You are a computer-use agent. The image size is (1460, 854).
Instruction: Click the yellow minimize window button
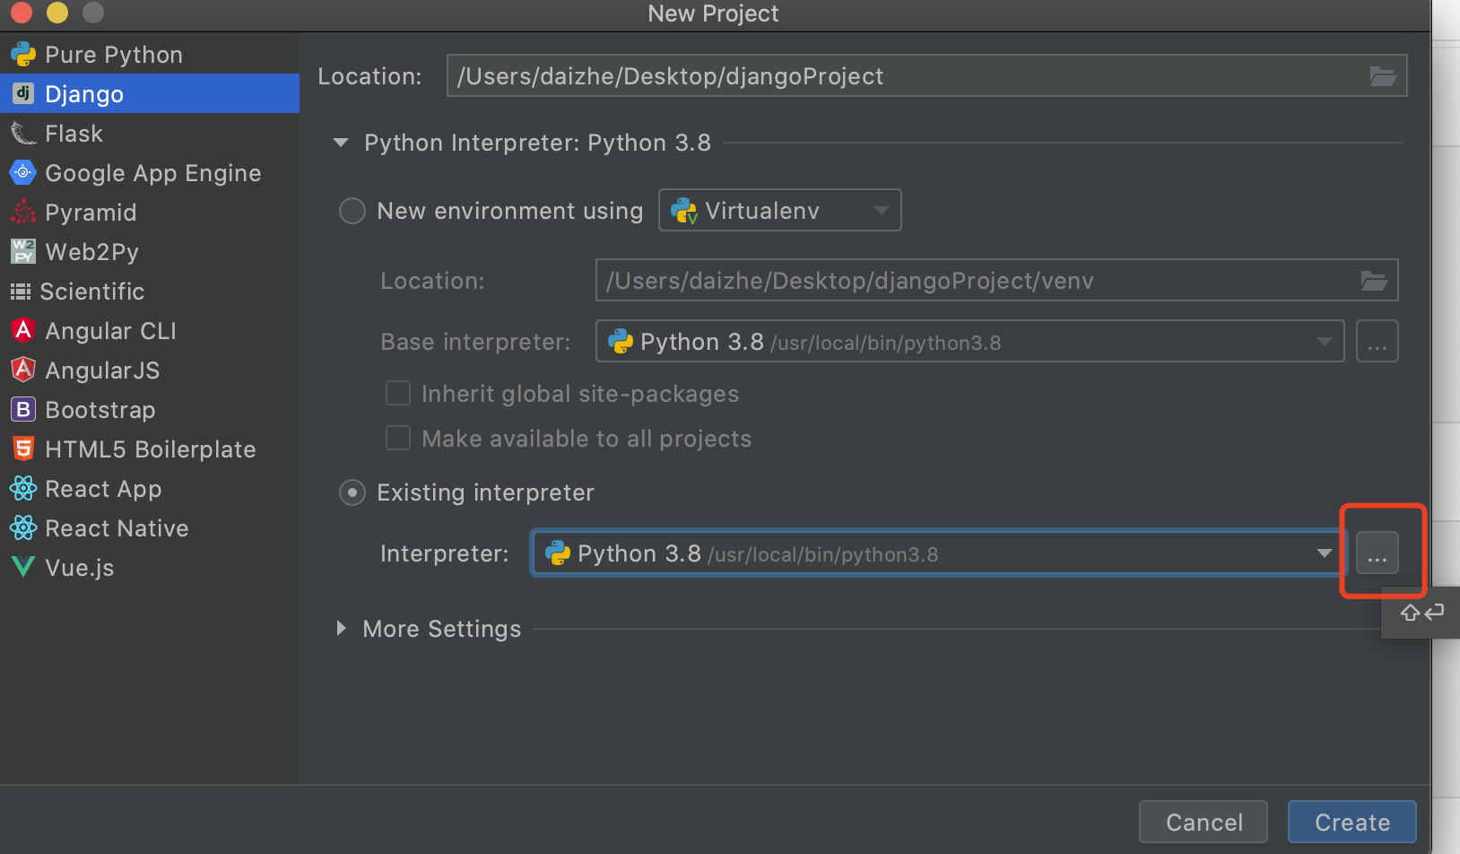57,13
